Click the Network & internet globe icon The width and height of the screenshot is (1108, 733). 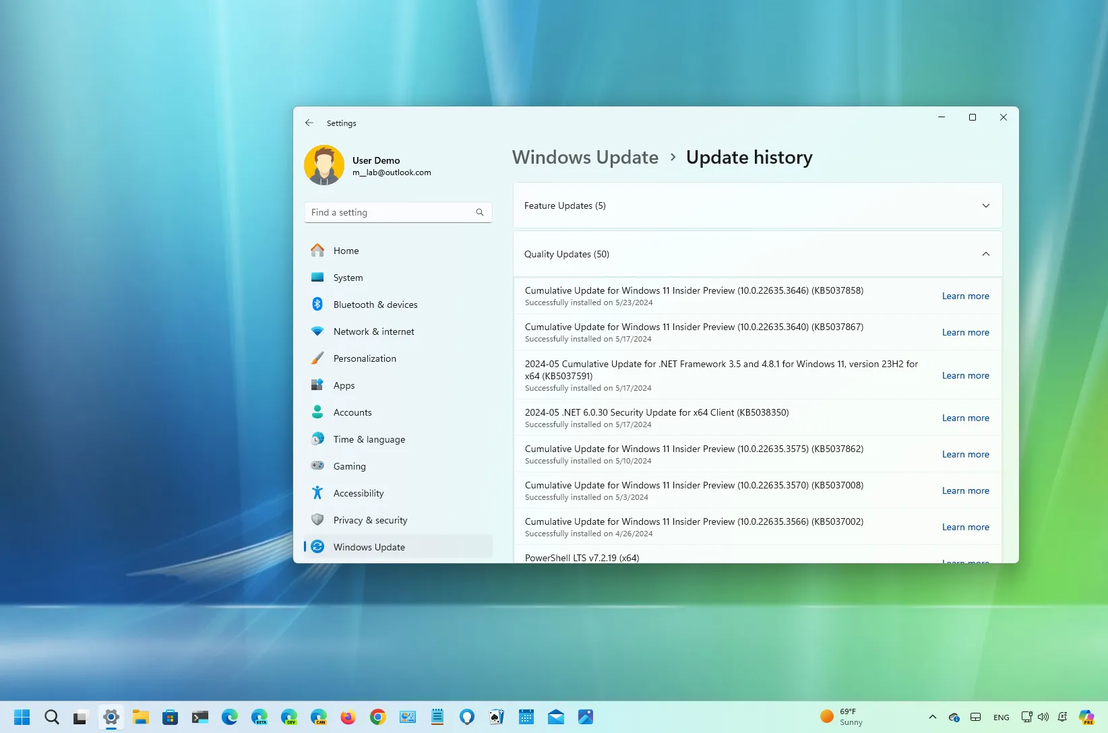pos(317,331)
